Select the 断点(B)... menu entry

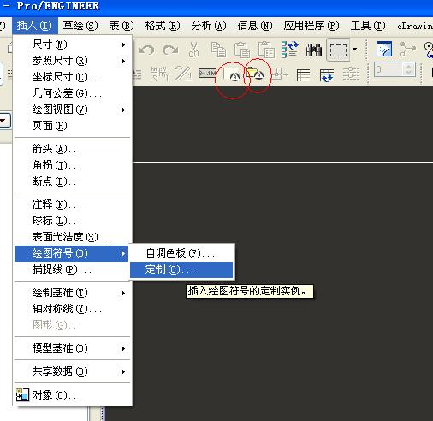pos(73,181)
